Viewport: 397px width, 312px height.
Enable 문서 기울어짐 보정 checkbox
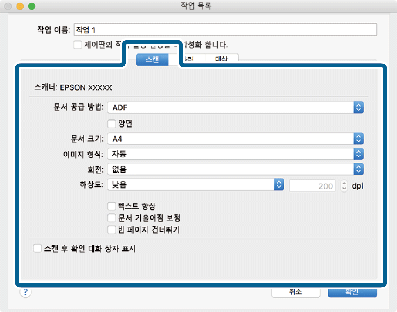(112, 218)
